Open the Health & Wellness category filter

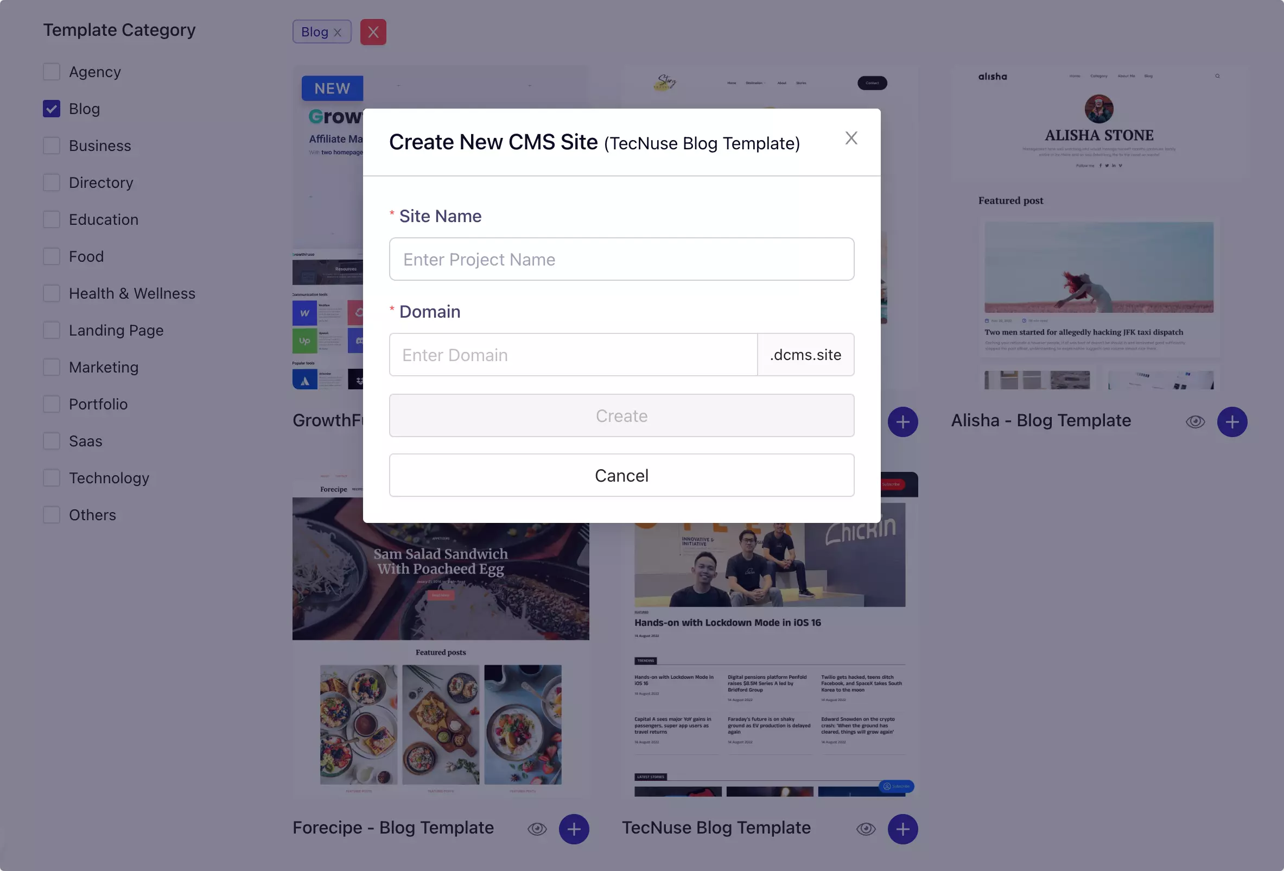coord(50,293)
